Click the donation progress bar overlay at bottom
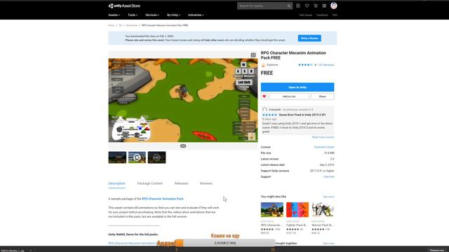This screenshot has width=449, height=252. click(225, 243)
